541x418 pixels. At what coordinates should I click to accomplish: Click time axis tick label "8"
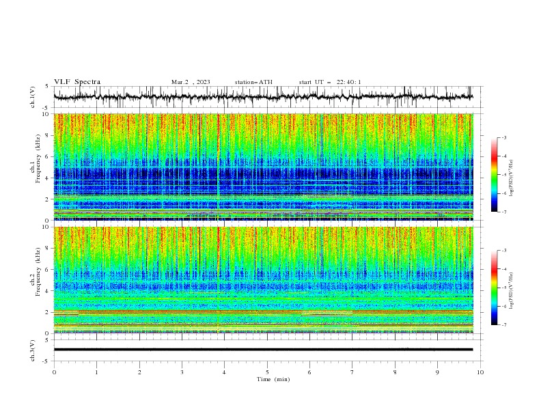(x=395, y=372)
